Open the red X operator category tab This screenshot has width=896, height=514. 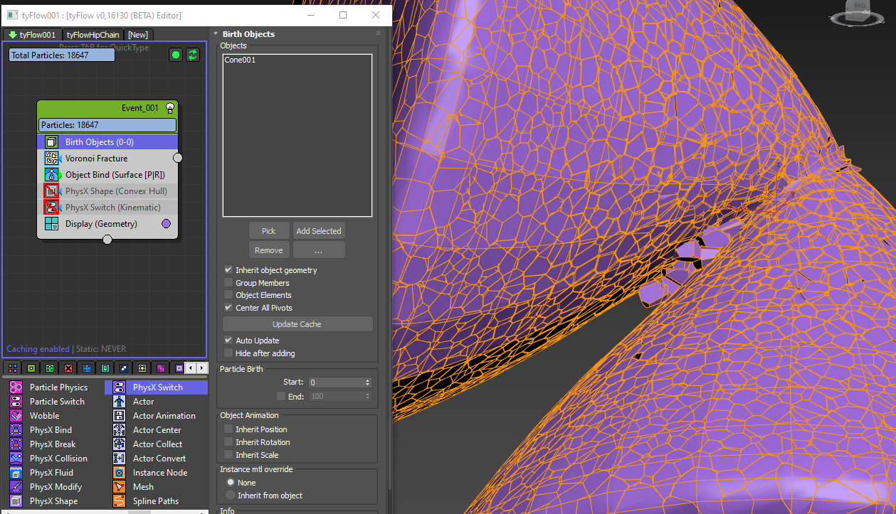point(68,368)
